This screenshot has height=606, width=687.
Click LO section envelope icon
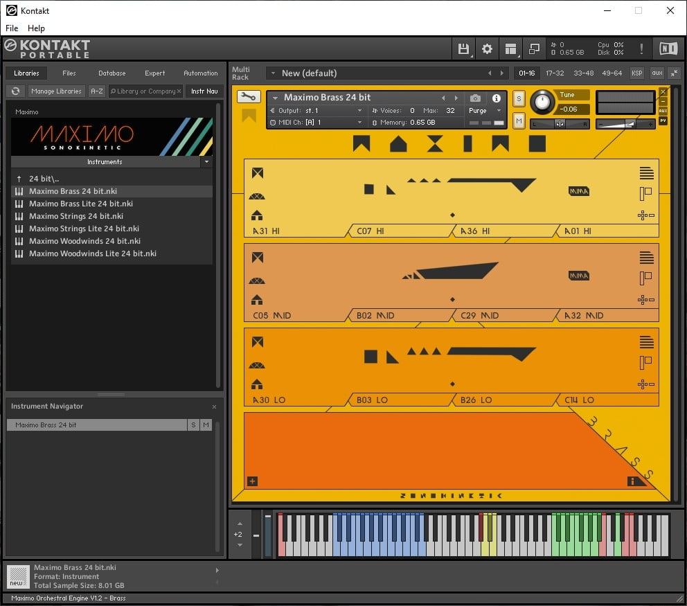pyautogui.click(x=257, y=341)
